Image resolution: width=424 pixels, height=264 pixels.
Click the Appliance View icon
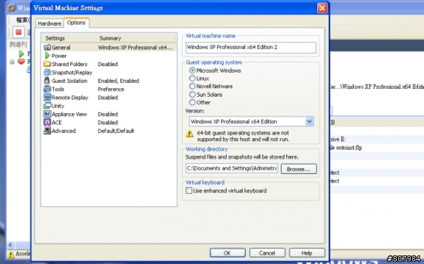coord(47,114)
